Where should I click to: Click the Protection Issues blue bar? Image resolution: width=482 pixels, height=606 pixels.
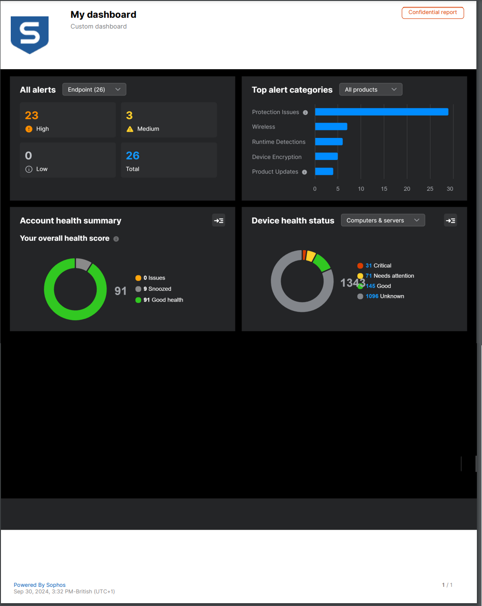pyautogui.click(x=381, y=112)
